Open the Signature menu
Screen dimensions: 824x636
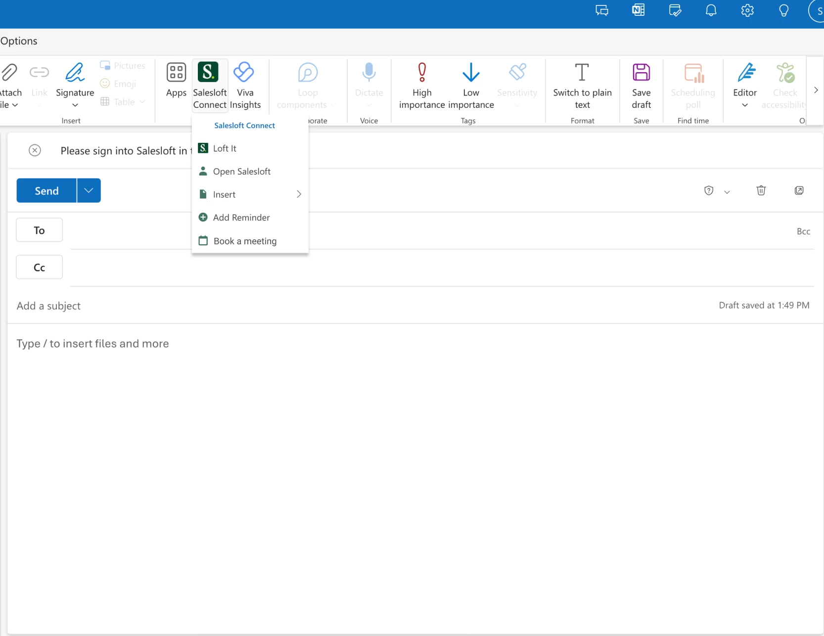(x=75, y=85)
